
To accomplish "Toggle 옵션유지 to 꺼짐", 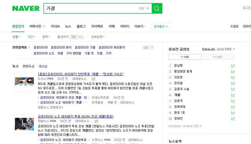I will (x=80, y=37).
